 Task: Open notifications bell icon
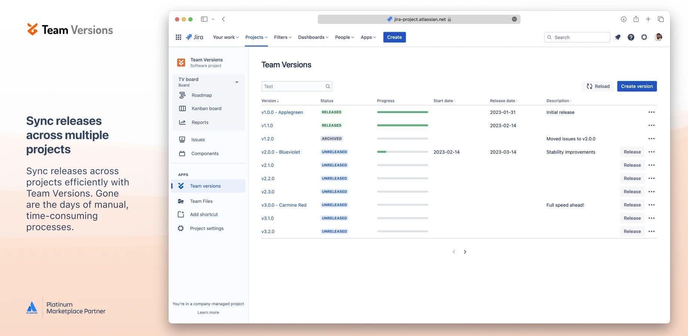coord(618,37)
